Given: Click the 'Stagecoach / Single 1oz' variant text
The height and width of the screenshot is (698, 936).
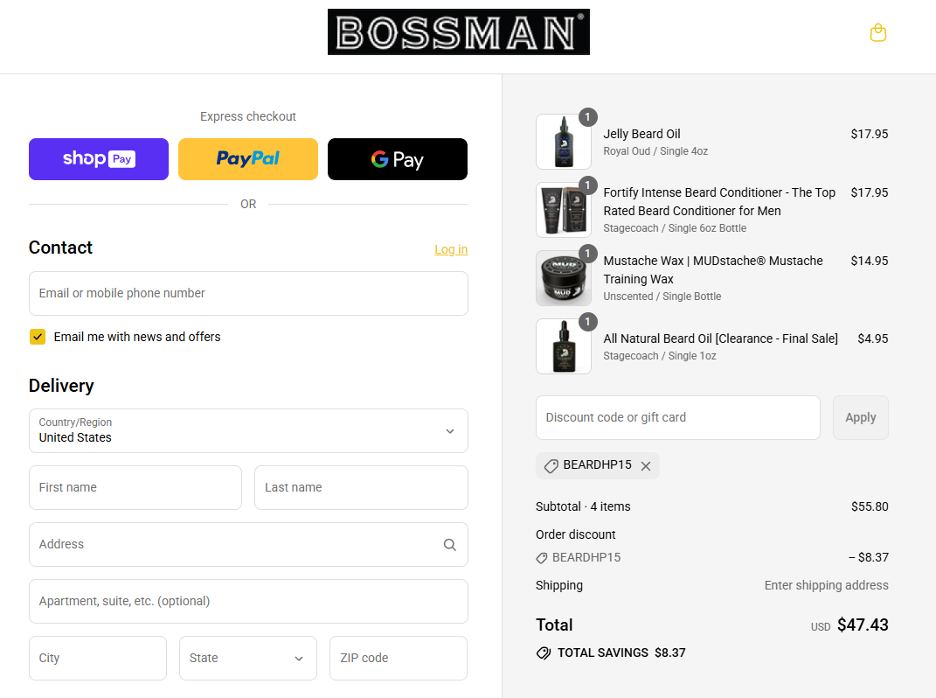Looking at the screenshot, I should click(660, 356).
